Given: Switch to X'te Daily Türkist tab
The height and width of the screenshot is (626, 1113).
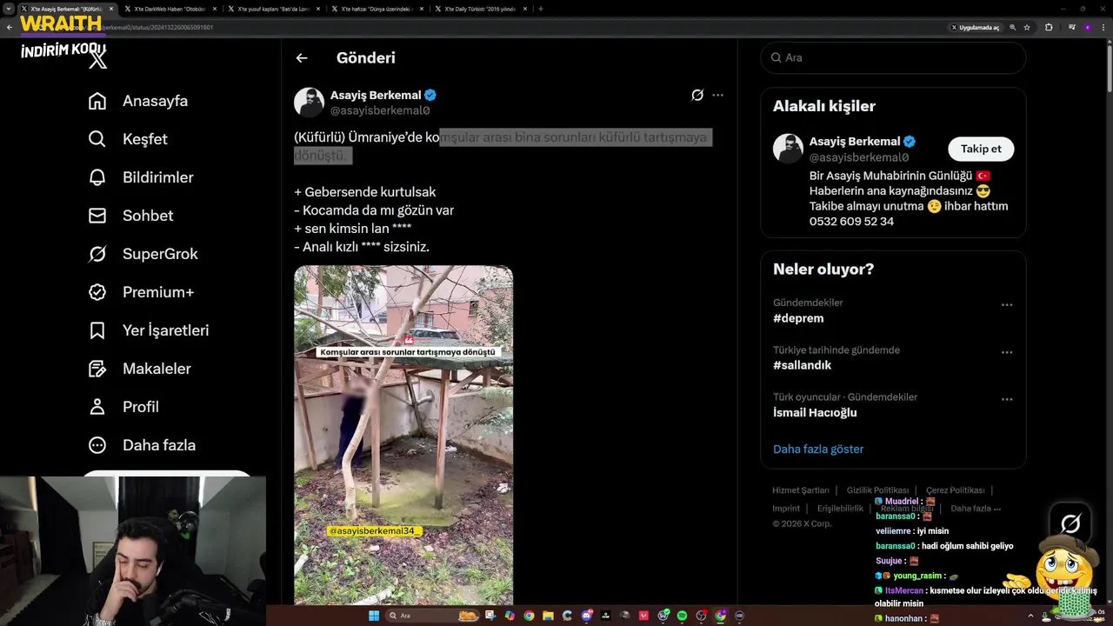Looking at the screenshot, I should [482, 9].
